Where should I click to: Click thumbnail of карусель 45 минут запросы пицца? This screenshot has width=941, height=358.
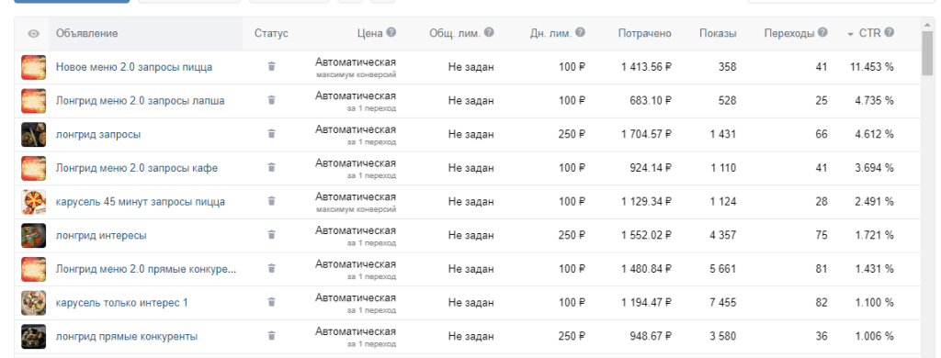[x=34, y=201]
